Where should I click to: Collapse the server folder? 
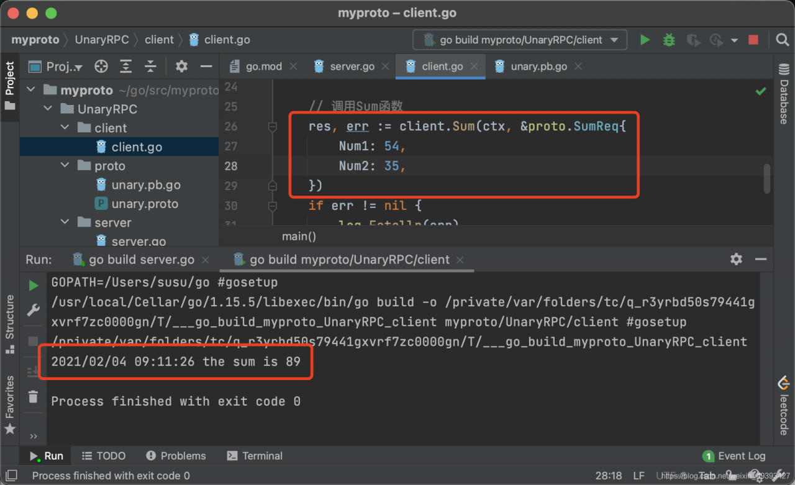tap(65, 222)
